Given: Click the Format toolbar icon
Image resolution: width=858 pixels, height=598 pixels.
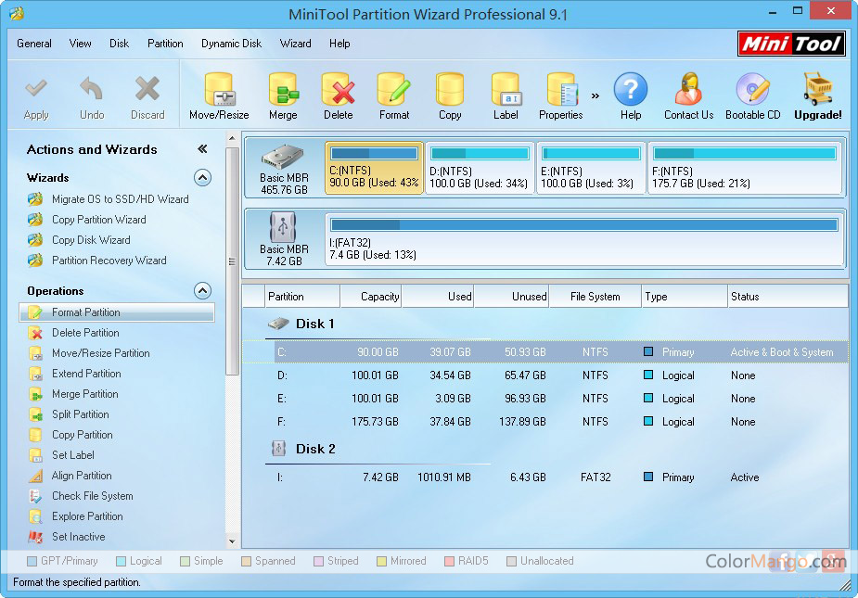Looking at the screenshot, I should point(394,89).
